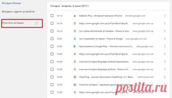Open actions menu for first очистка итсории entry
Screen dimensions: 172x98
pos(165,62)
